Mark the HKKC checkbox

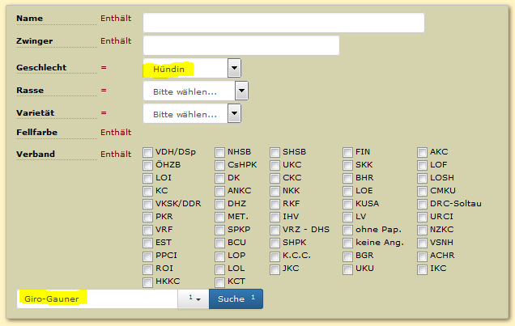[148, 282]
